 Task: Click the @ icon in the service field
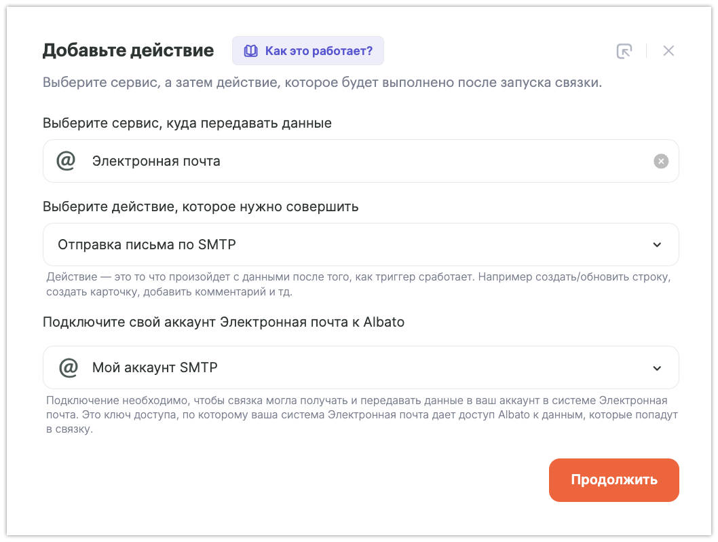pos(66,161)
